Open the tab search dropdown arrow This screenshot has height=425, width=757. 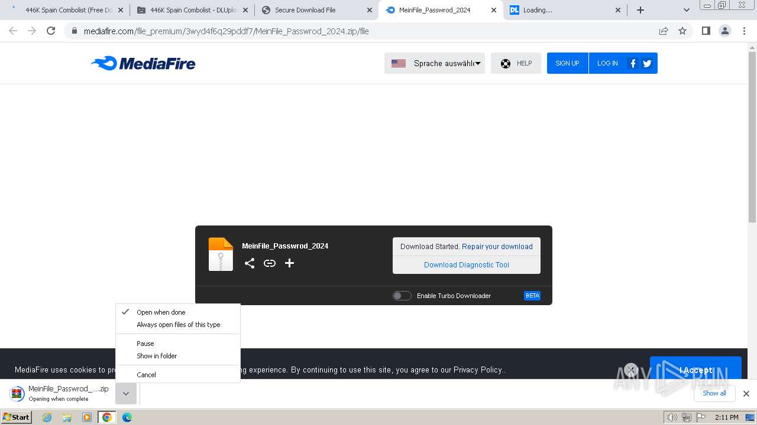(x=687, y=10)
